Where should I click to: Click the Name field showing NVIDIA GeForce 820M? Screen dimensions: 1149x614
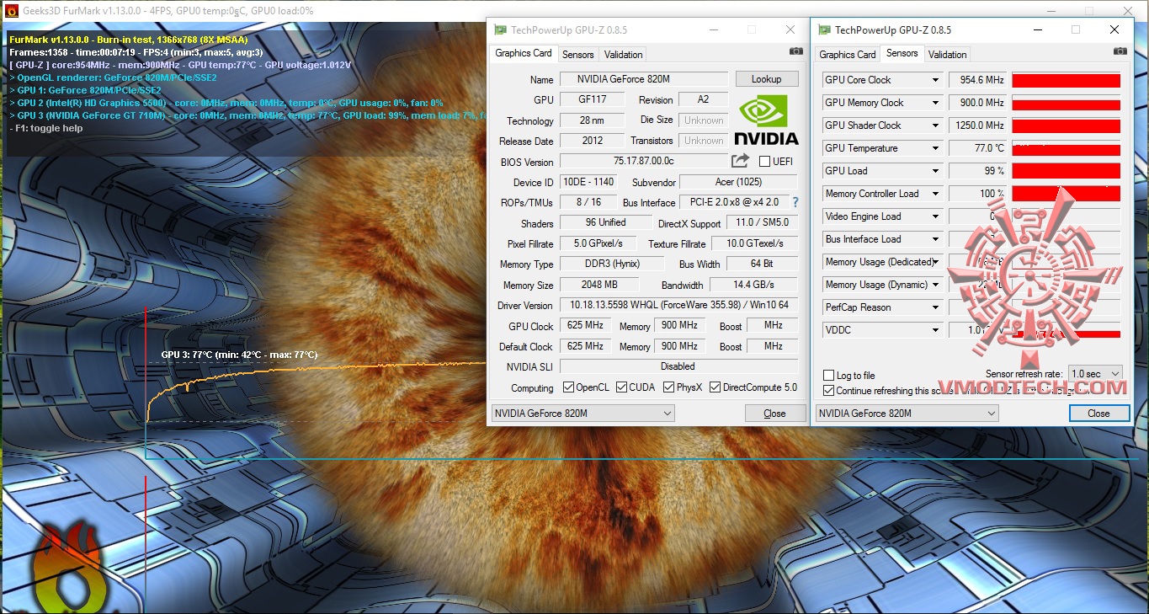643,79
